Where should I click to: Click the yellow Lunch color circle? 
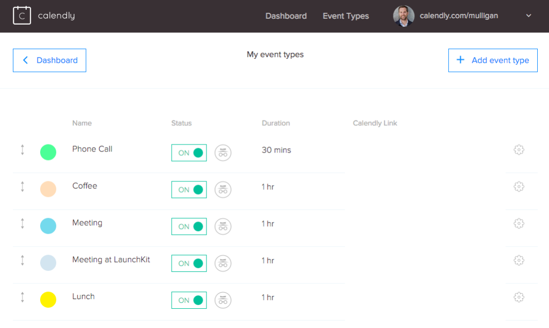coord(48,300)
